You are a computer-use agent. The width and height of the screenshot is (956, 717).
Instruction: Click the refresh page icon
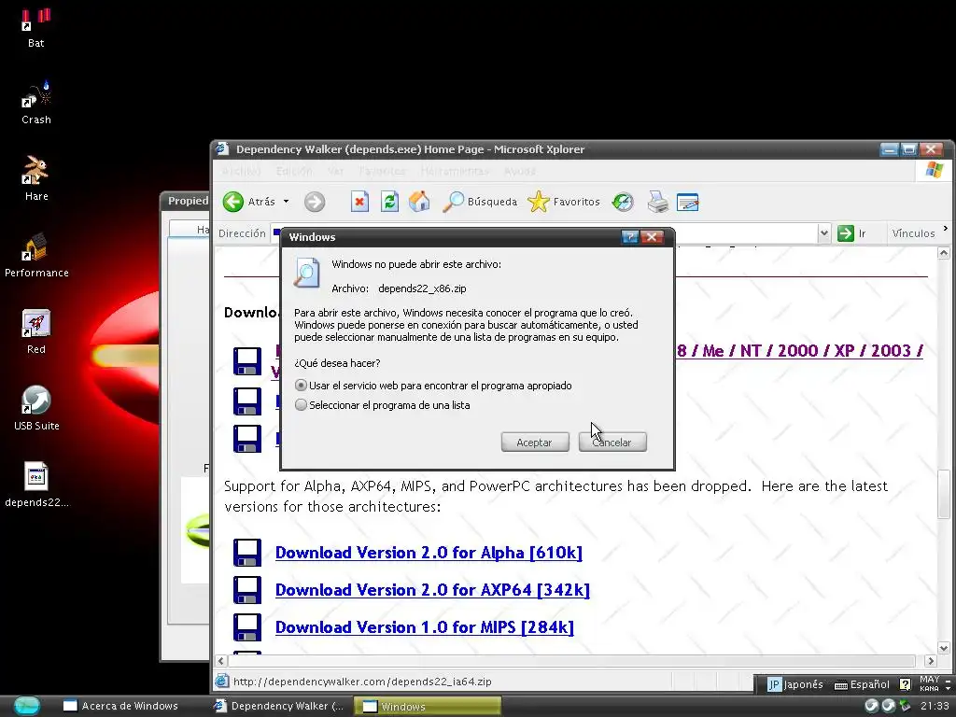point(389,202)
